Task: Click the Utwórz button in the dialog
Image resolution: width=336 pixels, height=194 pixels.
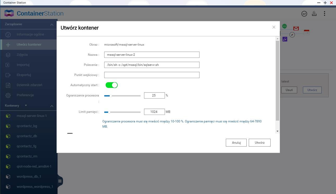Action: (x=259, y=143)
